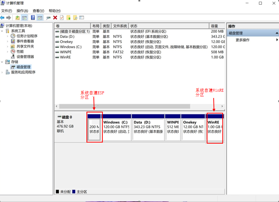The width and height of the screenshot is (279, 202).
Task: Open the 文件(F) menu
Action: coord(7,11)
